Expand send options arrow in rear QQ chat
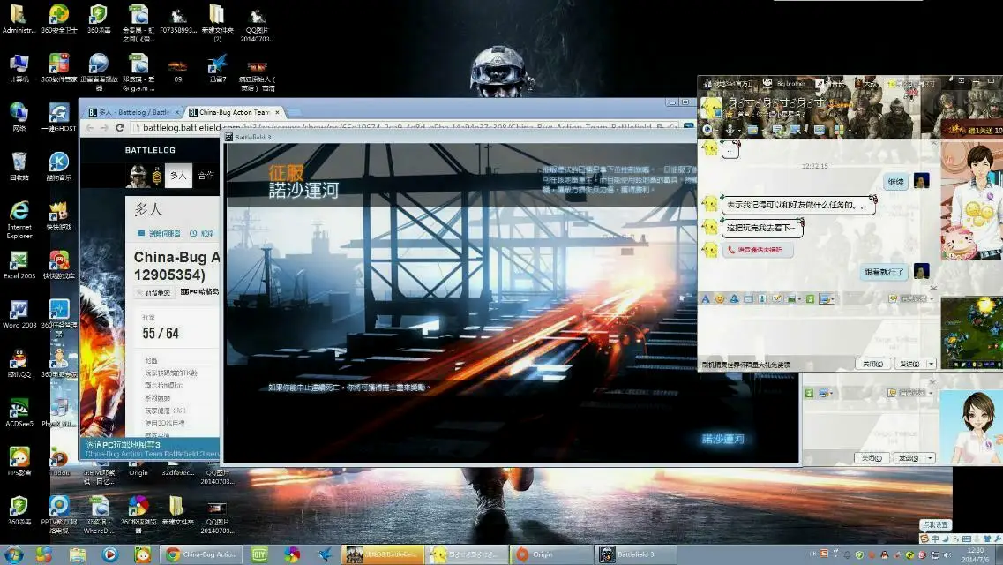The height and width of the screenshot is (565, 1003). (x=930, y=458)
